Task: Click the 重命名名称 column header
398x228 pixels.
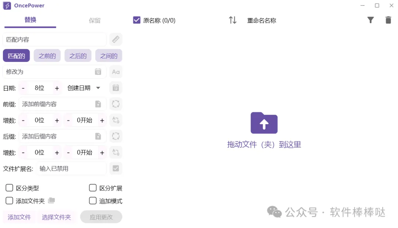Action: click(x=262, y=20)
